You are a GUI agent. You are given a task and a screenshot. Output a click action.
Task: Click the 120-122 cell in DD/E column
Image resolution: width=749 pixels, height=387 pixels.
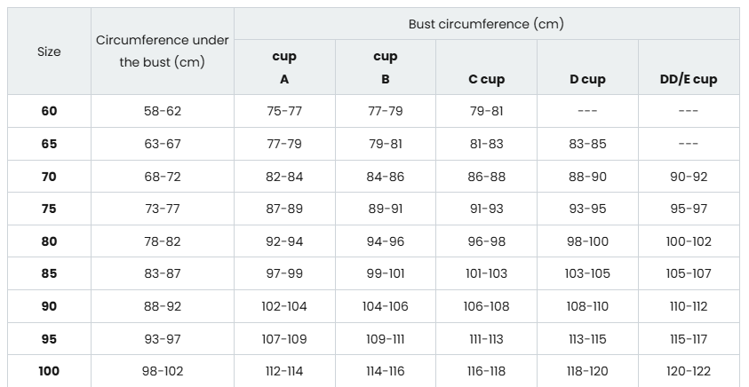[x=689, y=371]
